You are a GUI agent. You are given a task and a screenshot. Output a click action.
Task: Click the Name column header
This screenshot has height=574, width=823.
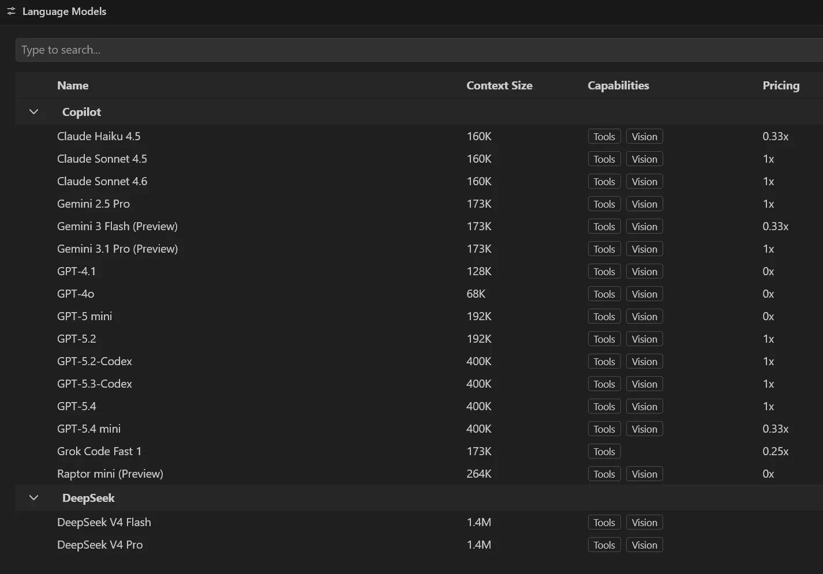coord(73,85)
